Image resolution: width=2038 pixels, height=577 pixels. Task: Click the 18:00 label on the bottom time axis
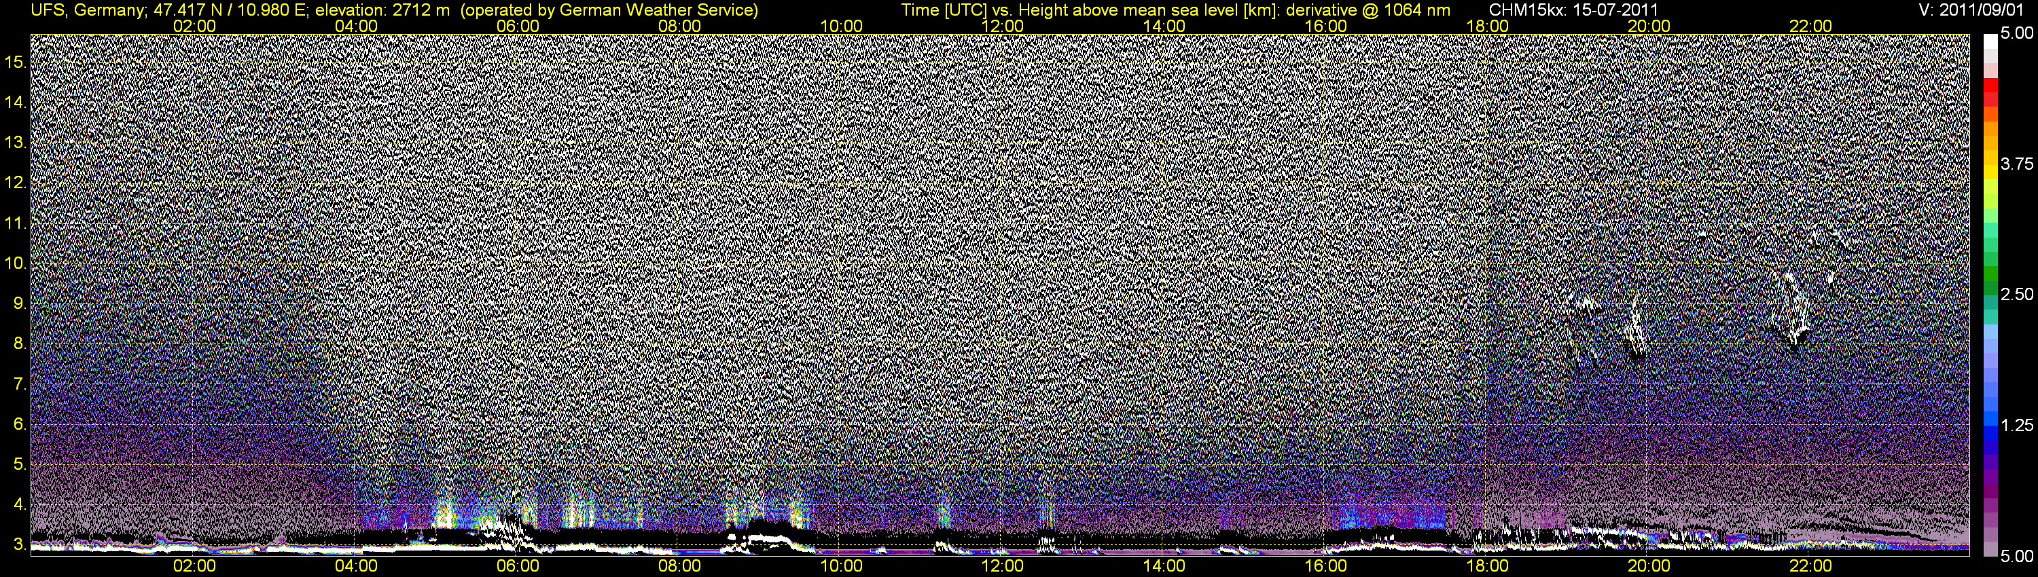(1487, 566)
